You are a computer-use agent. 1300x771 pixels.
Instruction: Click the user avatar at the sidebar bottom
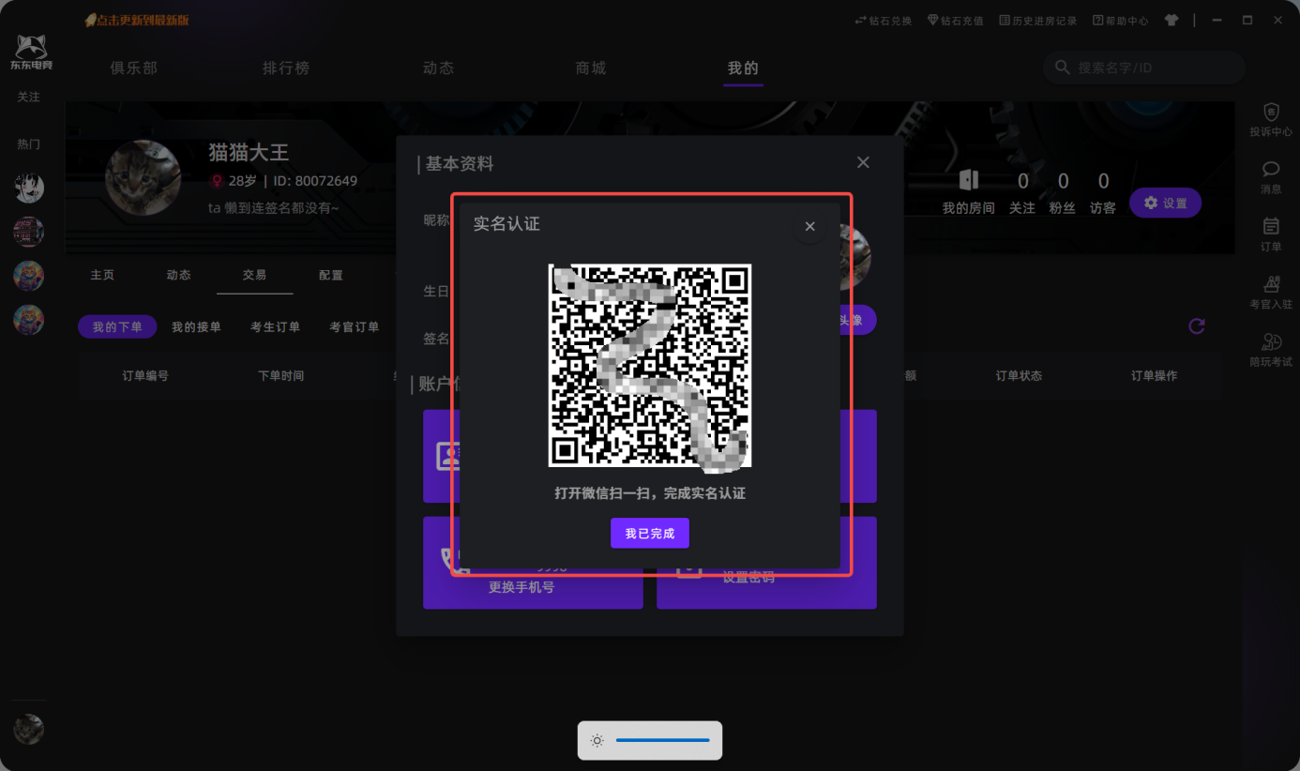pyautogui.click(x=29, y=729)
